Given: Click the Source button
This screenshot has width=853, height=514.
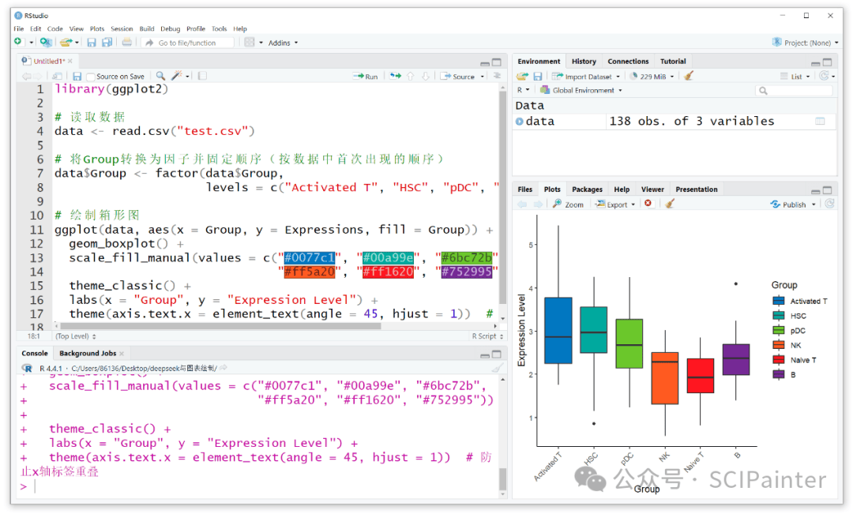Looking at the screenshot, I should 458,77.
